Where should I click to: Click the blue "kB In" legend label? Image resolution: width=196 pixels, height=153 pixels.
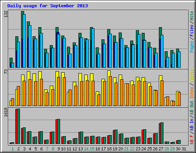point(191,125)
